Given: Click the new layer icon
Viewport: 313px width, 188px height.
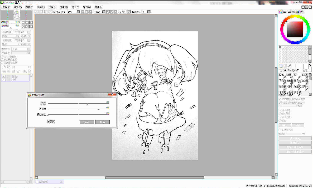Looking at the screenshot, I should pyautogui.click(x=4, y=67).
